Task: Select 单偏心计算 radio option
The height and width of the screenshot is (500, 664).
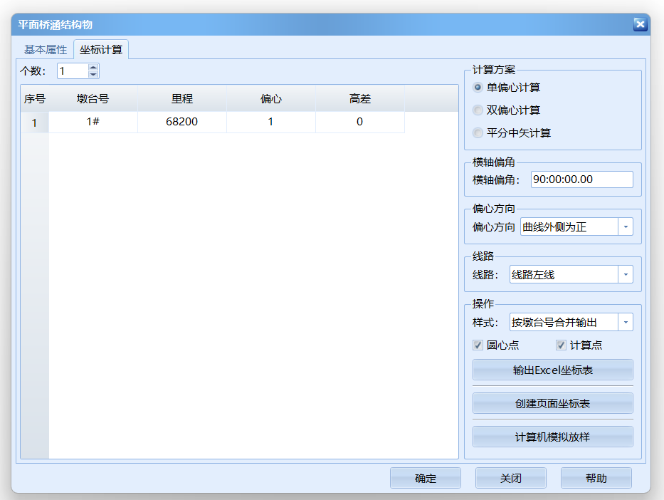Action: (478, 88)
